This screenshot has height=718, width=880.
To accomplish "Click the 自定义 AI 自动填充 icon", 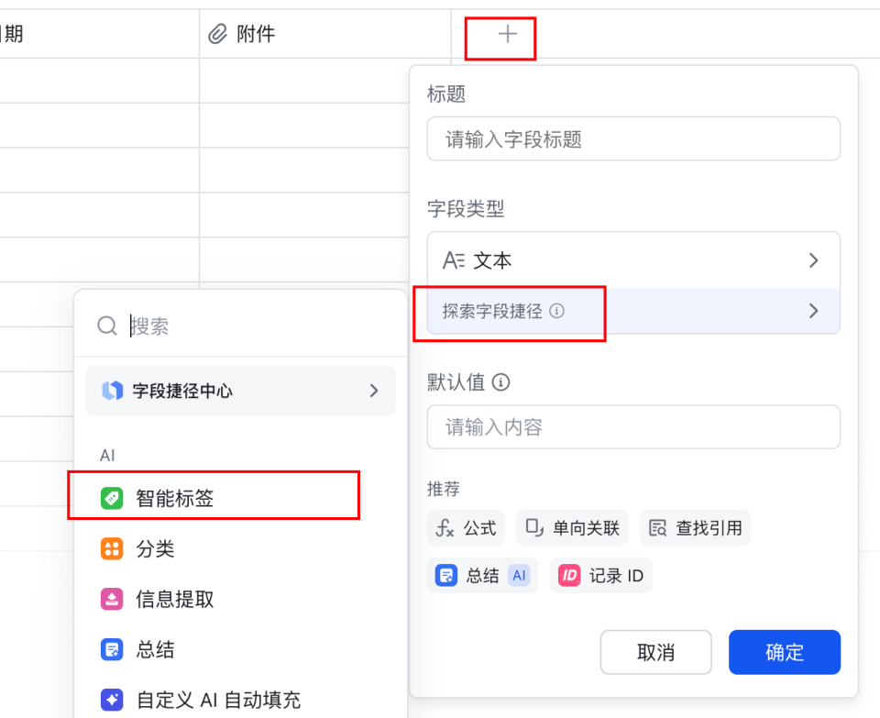I will pos(111,700).
